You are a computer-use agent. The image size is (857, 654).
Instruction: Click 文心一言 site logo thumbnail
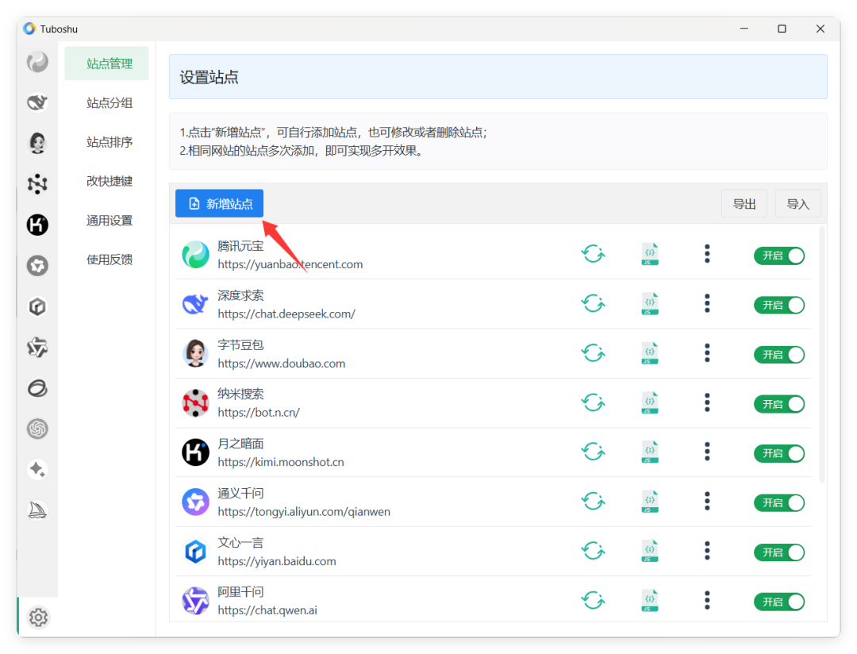tap(195, 551)
